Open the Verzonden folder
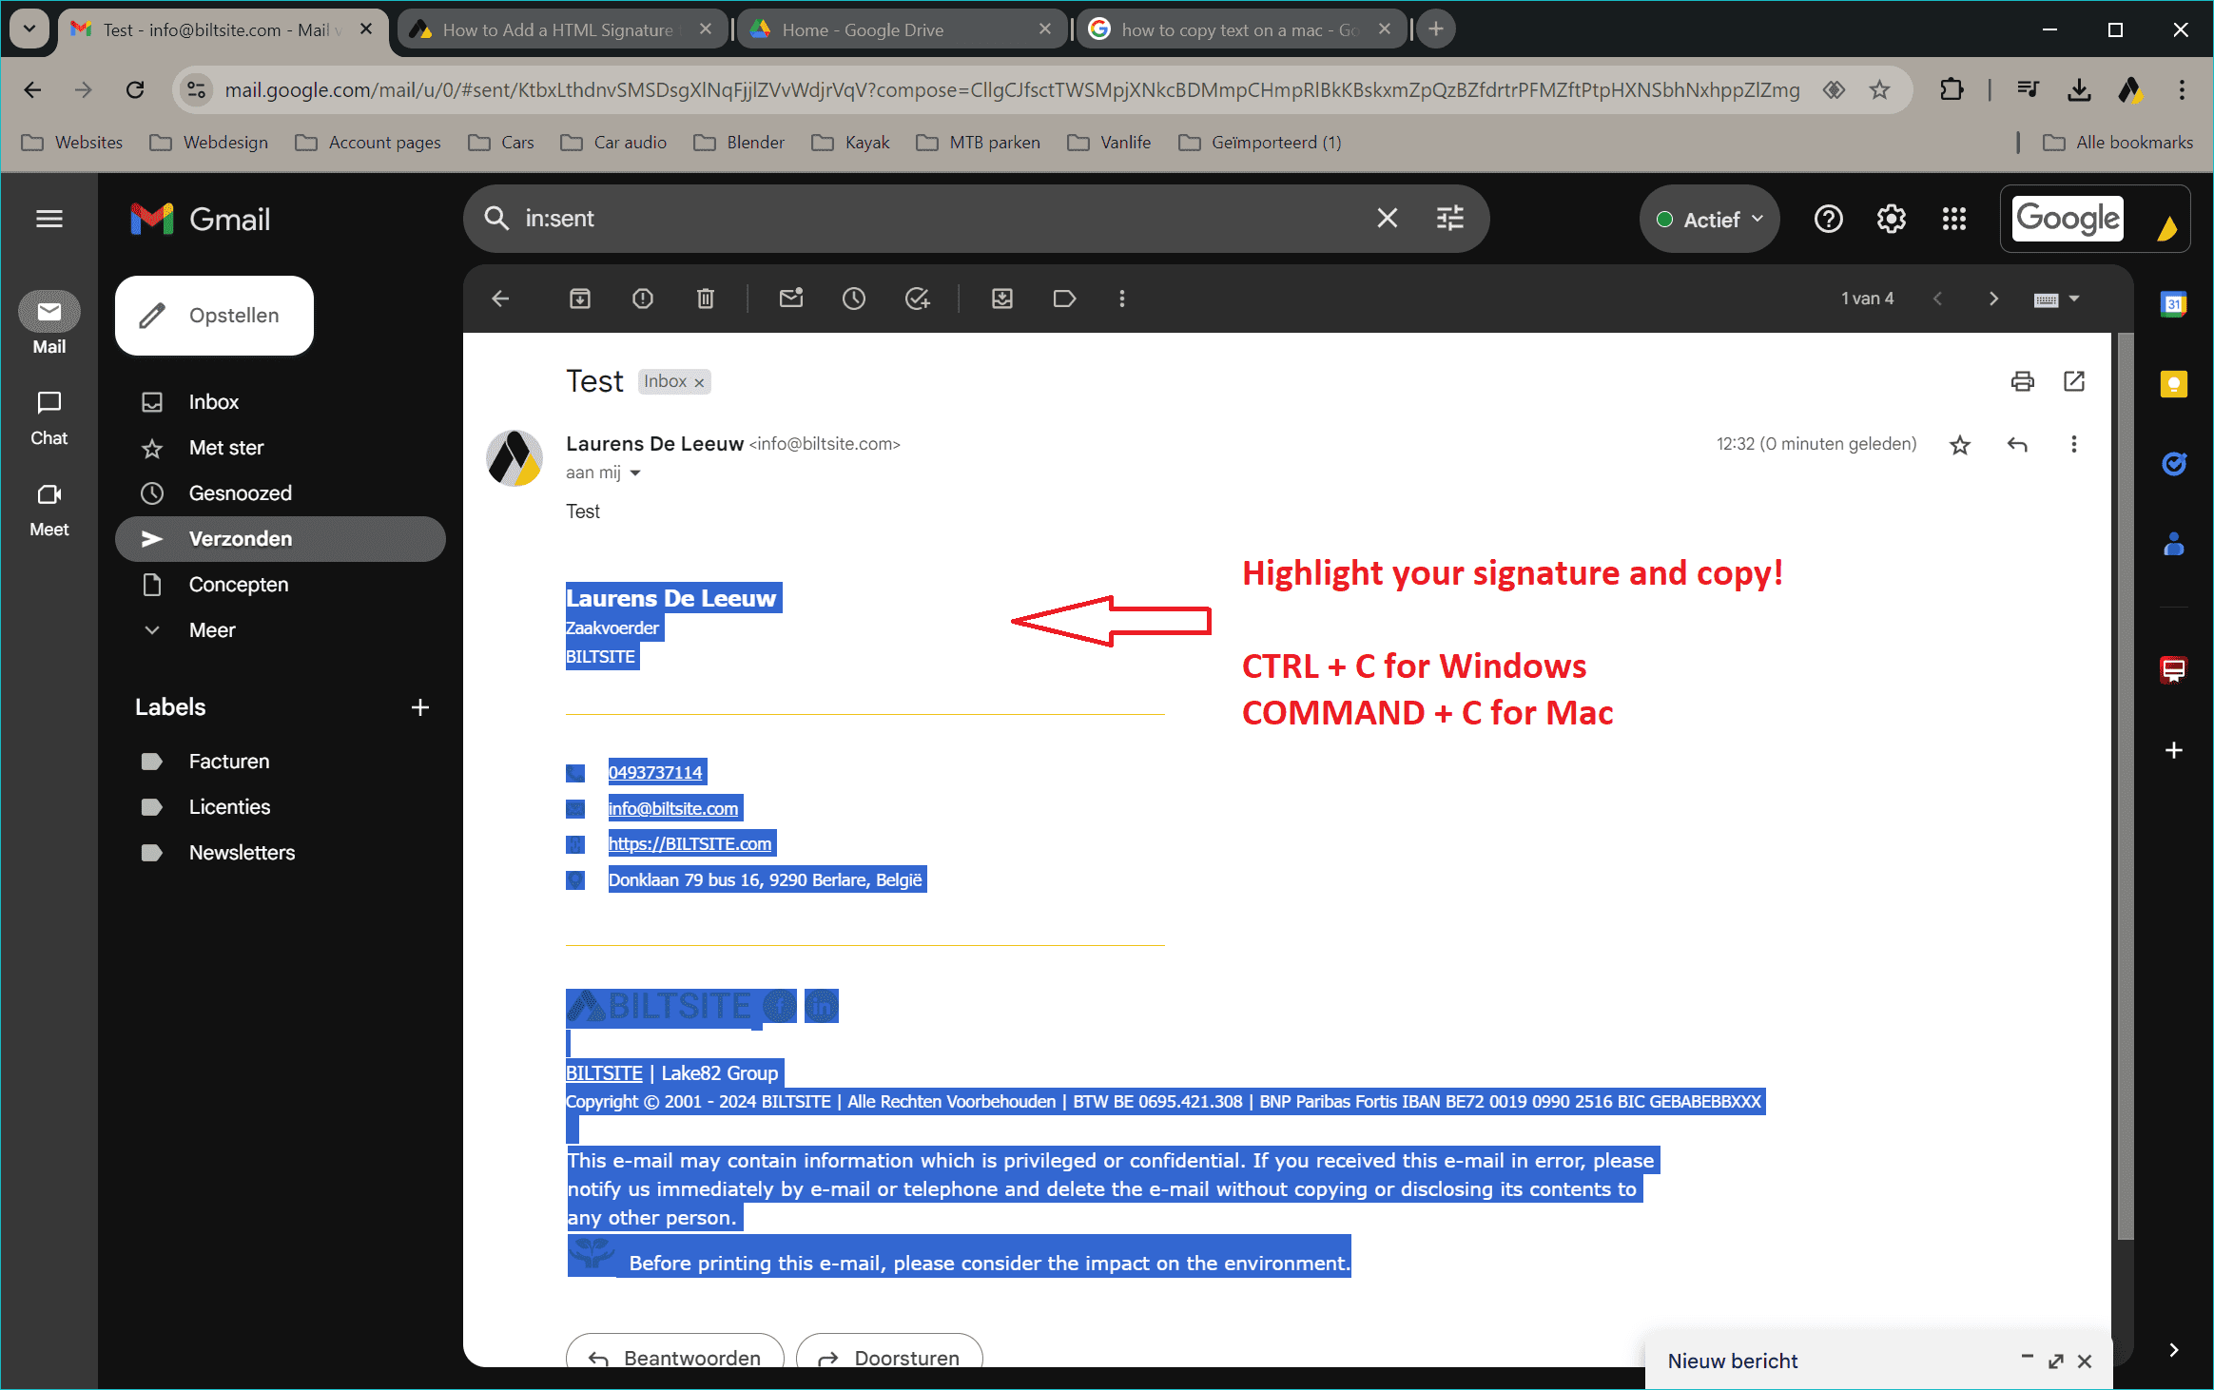Viewport: 2214px width, 1390px height. point(281,539)
